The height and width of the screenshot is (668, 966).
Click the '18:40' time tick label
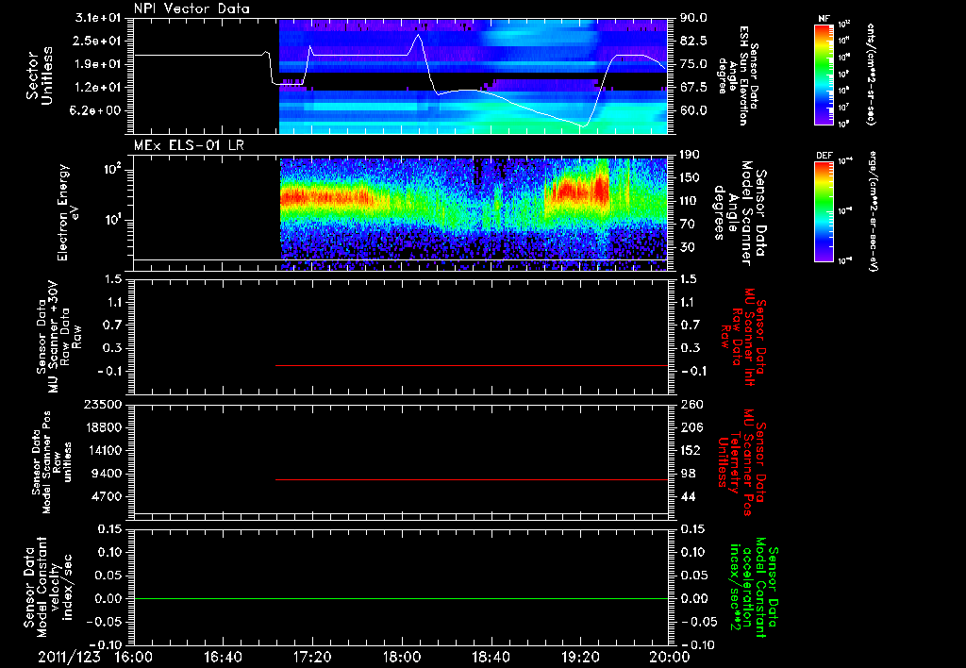491,657
